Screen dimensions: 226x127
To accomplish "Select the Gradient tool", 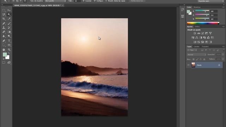I will click(x=9, y=32).
